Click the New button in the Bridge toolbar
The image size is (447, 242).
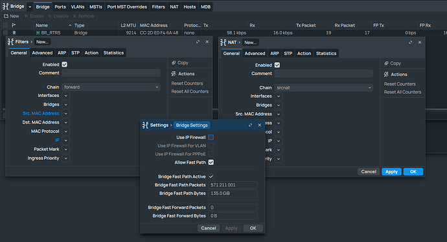pos(12,16)
